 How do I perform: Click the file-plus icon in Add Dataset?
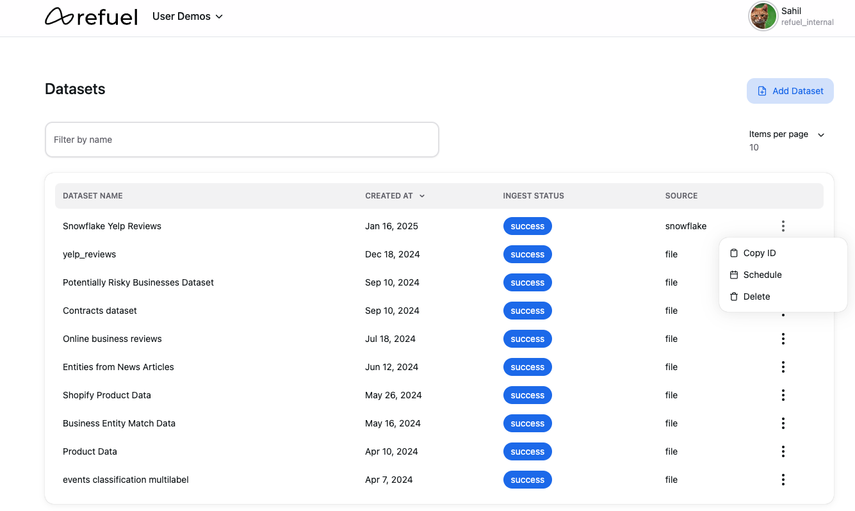pos(762,91)
